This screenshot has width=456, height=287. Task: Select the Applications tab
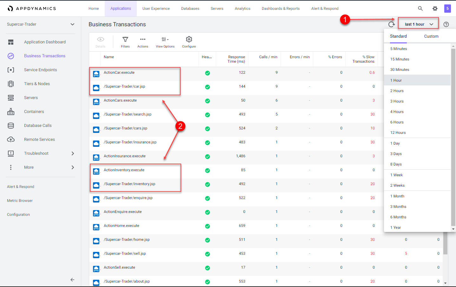(x=121, y=9)
